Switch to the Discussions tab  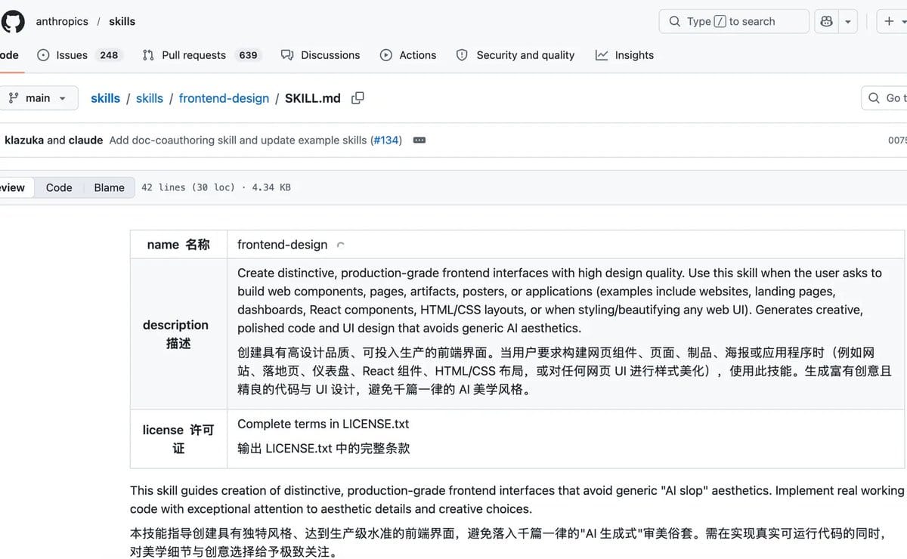pos(320,55)
